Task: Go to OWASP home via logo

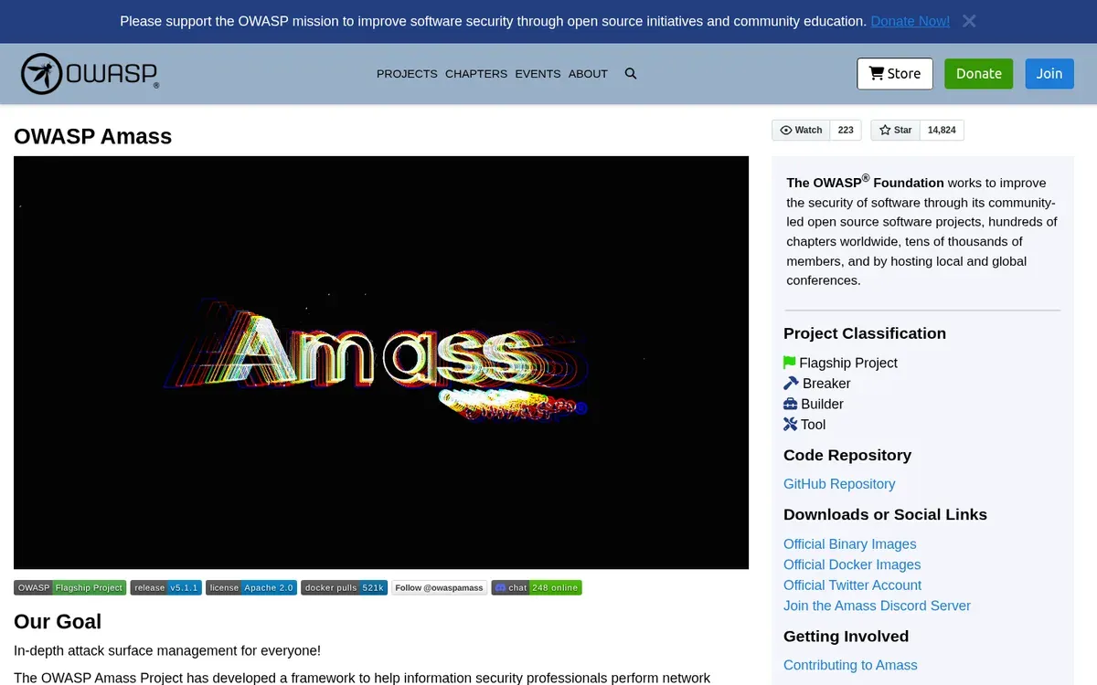Action: coord(91,74)
